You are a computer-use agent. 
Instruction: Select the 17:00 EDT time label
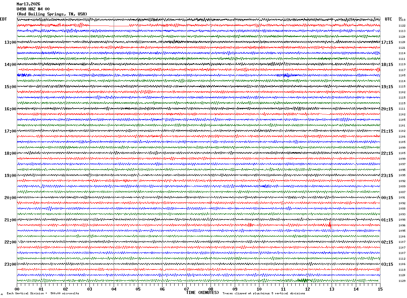point(10,131)
